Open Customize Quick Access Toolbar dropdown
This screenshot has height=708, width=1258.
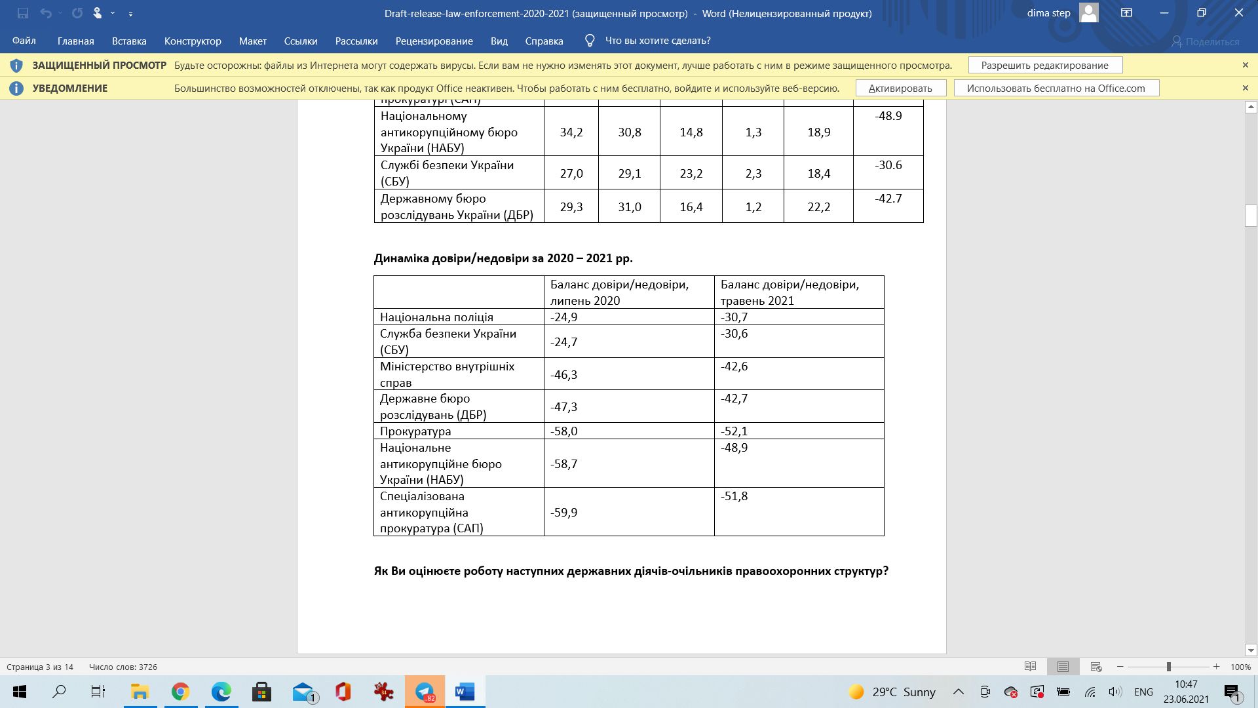(130, 14)
